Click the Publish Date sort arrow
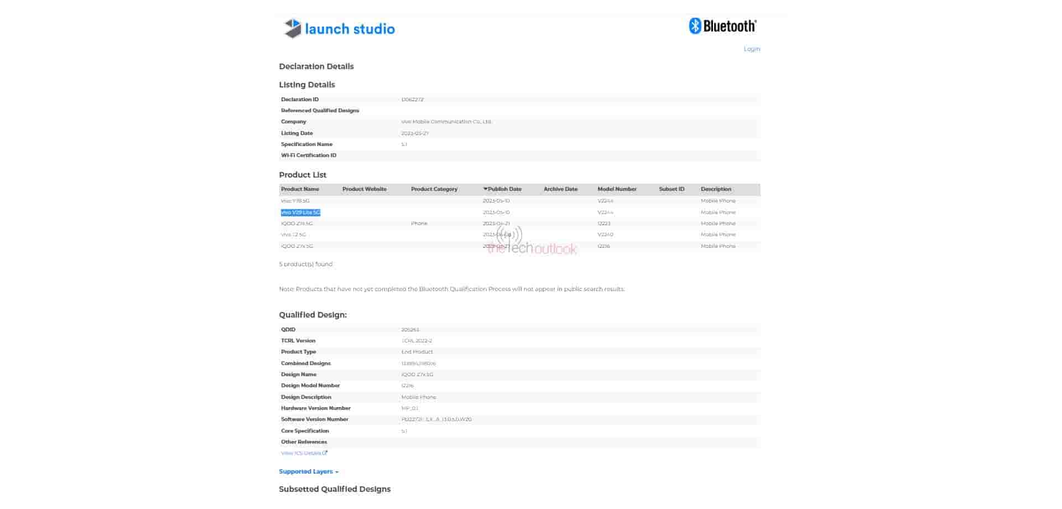Image resolution: width=1062 pixels, height=509 pixels. click(485, 189)
